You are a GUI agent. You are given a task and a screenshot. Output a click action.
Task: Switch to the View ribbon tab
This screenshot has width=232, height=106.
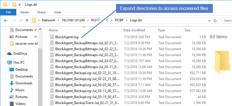[57, 12]
